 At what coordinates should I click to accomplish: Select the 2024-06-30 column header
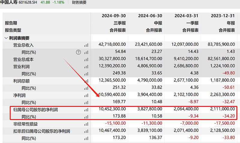(x=150, y=16)
